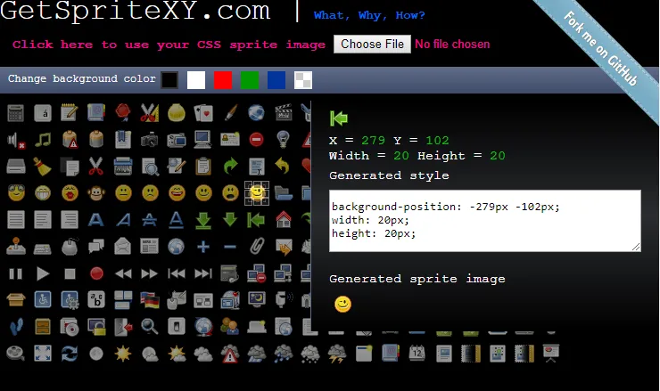The width and height of the screenshot is (660, 391).
Task: Pick the playing cards sprite icon
Action: click(203, 113)
